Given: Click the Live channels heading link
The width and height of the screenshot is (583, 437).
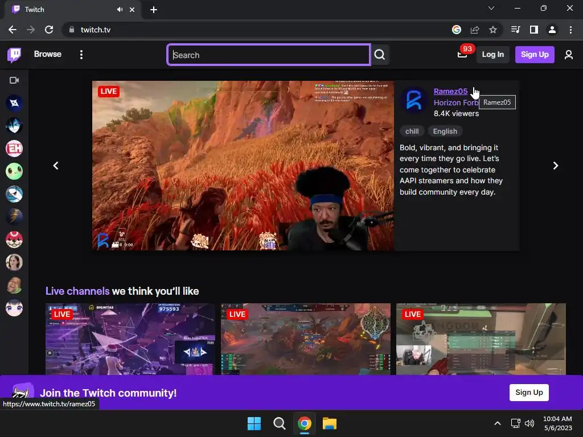Looking at the screenshot, I should click(77, 291).
